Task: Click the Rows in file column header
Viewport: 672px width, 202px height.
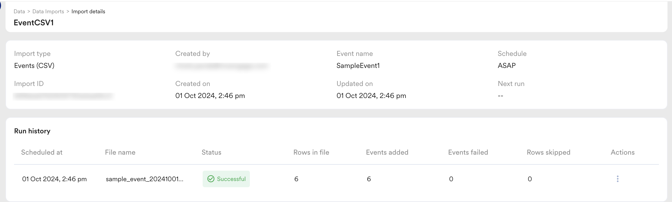Action: point(311,152)
